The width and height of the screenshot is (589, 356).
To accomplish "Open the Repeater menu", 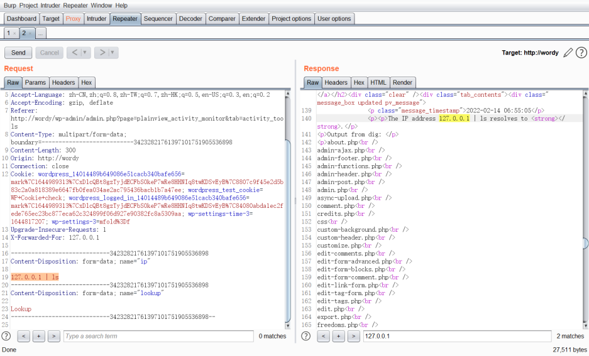I will [75, 5].
